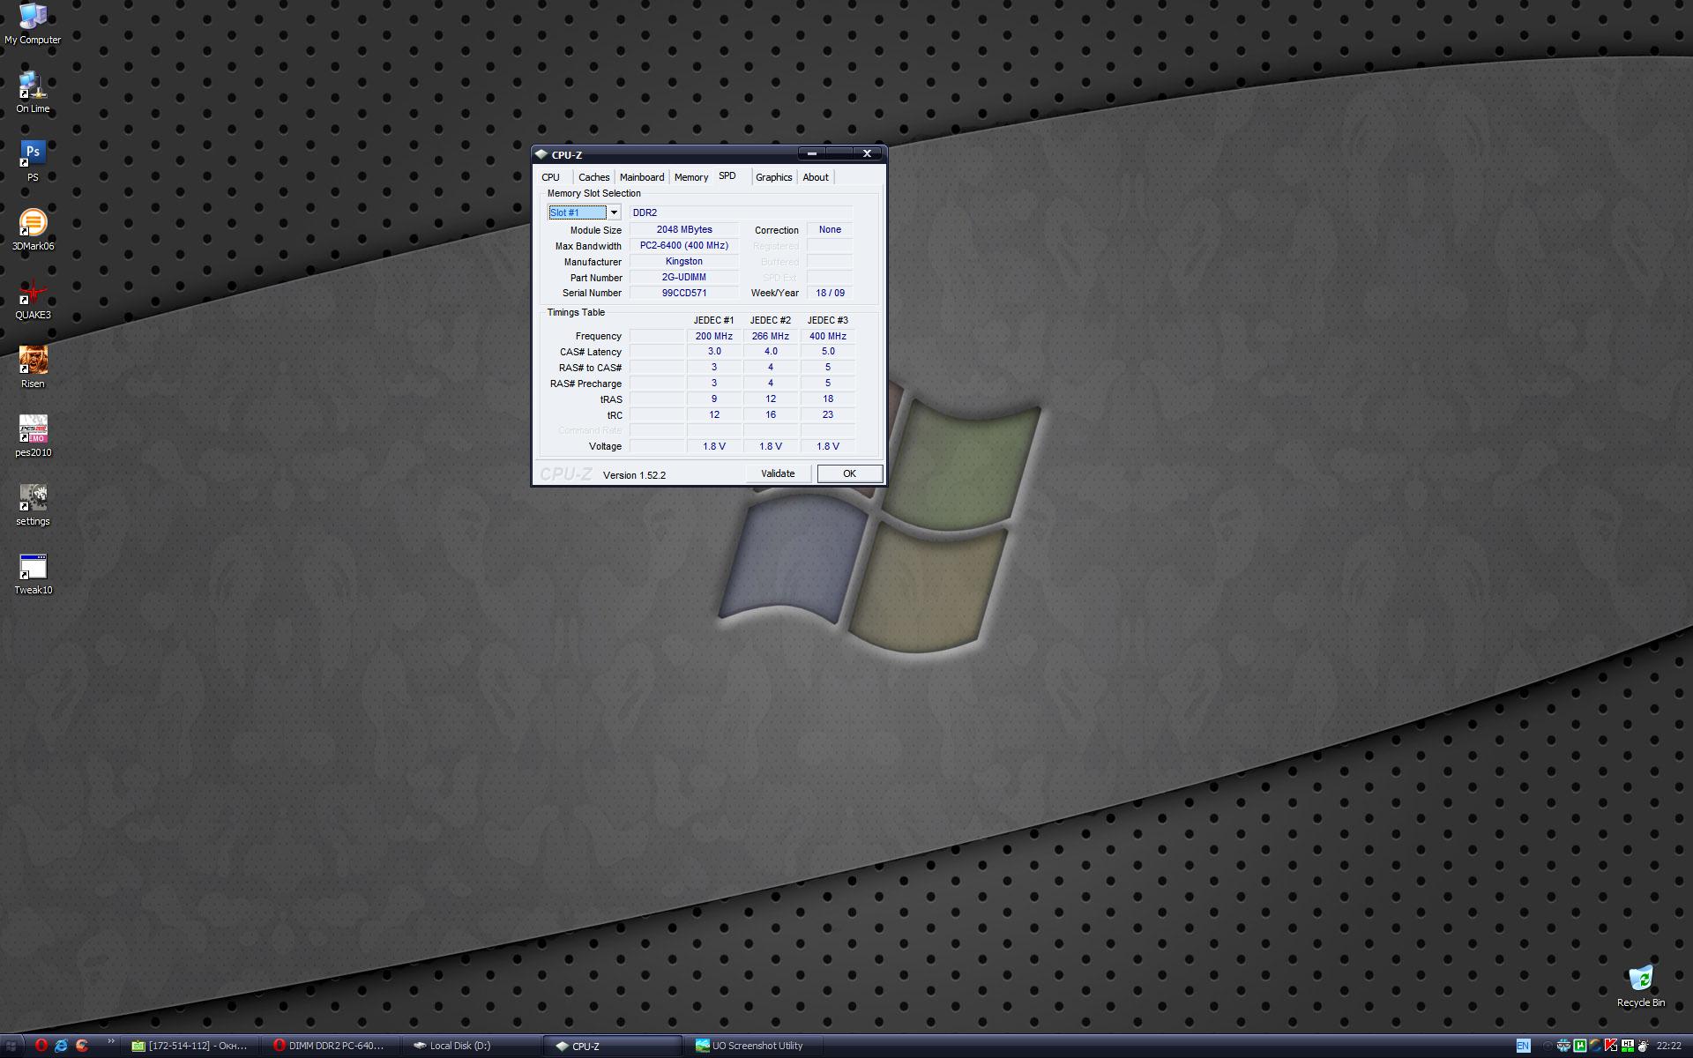The image size is (1693, 1058).
Task: Open the settings desktop shortcut
Action: [33, 505]
